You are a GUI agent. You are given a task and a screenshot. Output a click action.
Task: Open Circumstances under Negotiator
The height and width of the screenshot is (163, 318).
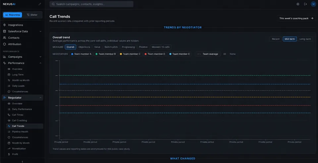click(20, 137)
